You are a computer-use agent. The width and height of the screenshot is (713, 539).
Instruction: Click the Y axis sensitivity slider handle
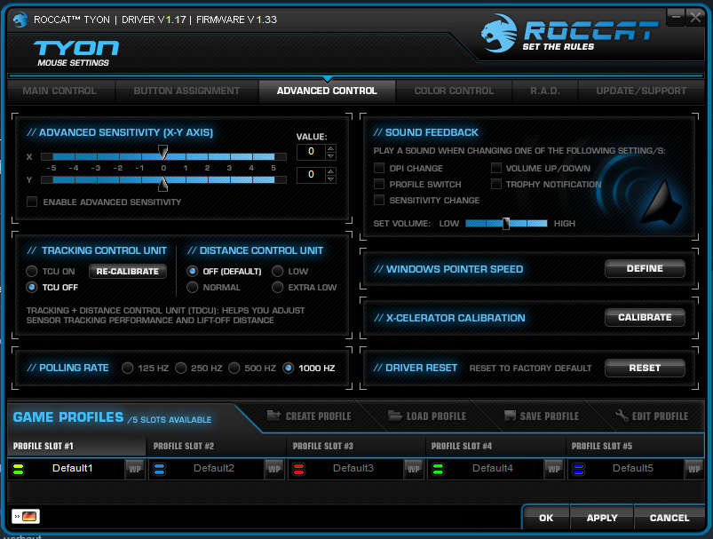tap(162, 183)
